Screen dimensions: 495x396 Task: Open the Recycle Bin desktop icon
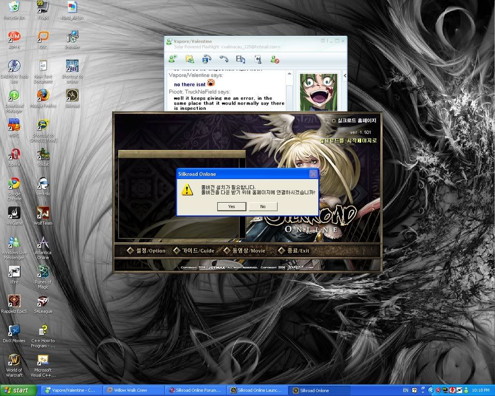click(x=14, y=11)
